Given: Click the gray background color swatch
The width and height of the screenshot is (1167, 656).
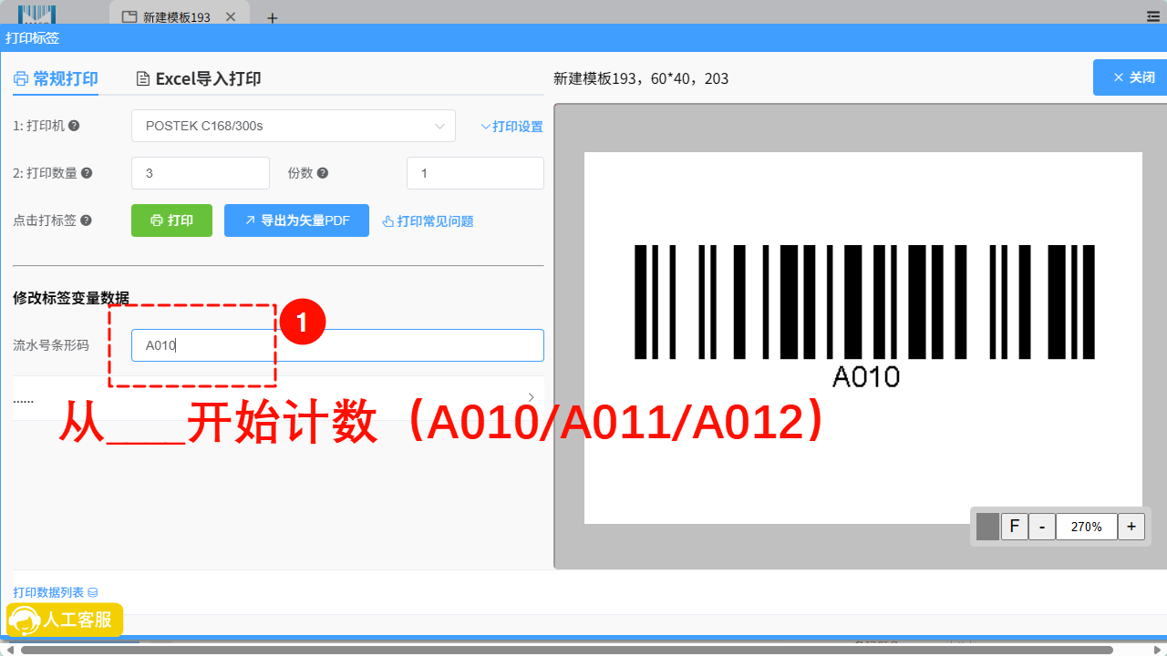Looking at the screenshot, I should click(x=987, y=527).
